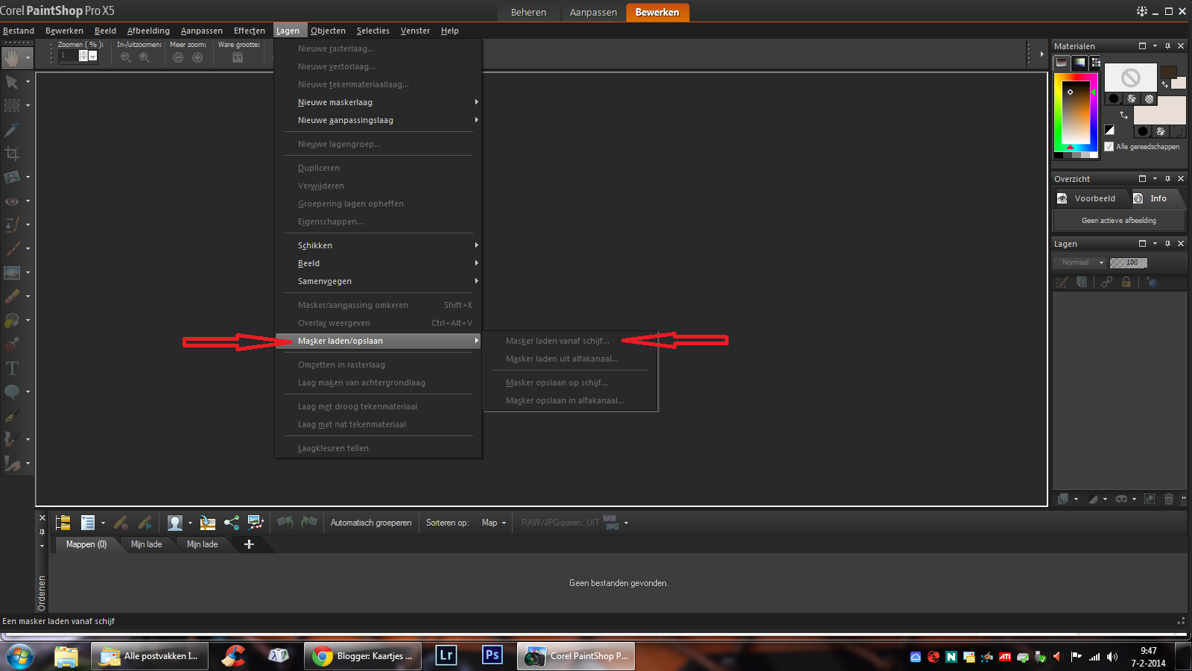Image resolution: width=1192 pixels, height=671 pixels.
Task: Open the Nieuwe maskerlaag submenu
Action: [x=378, y=102]
